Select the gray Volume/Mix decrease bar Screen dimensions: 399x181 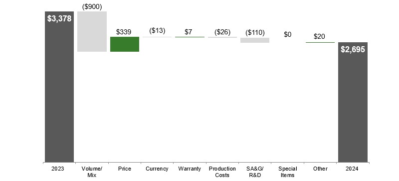point(92,31)
